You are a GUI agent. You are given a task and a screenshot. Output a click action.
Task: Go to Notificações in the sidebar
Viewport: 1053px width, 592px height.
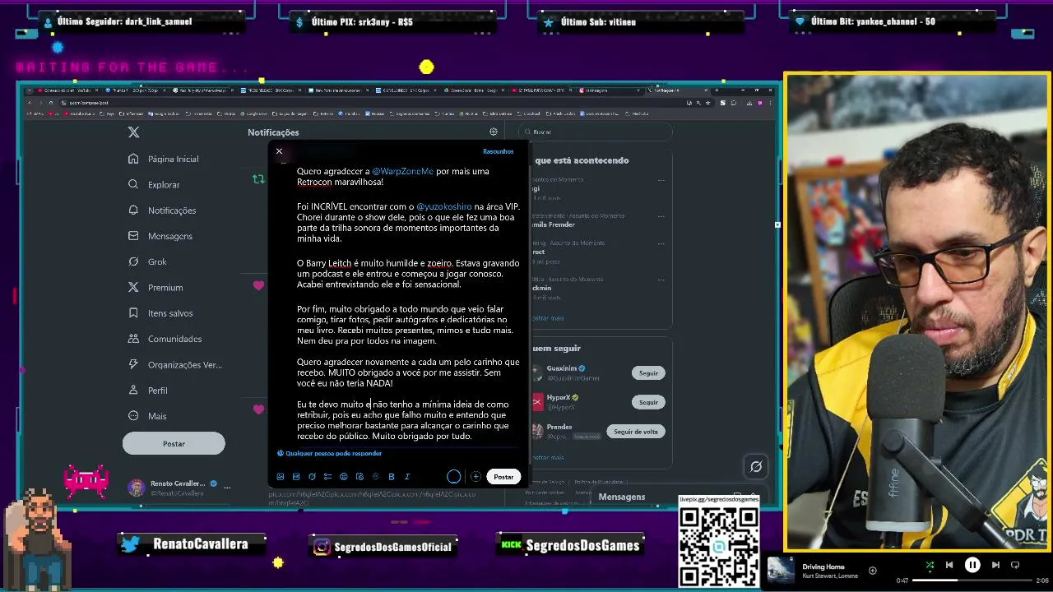162,210
